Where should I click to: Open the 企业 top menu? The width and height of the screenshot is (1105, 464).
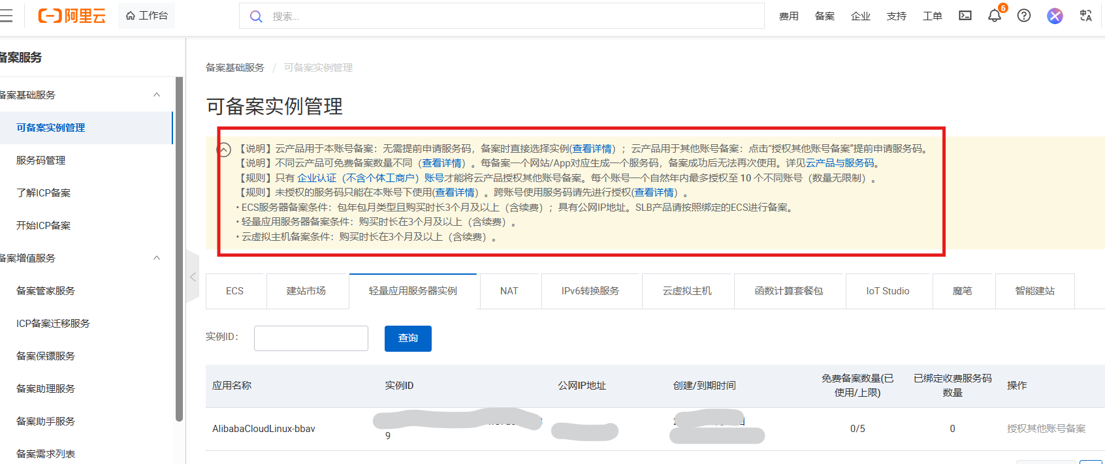tap(861, 16)
